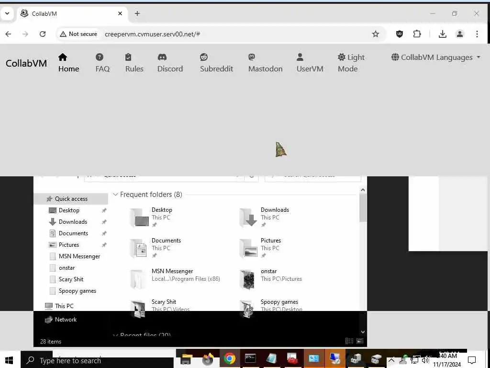This screenshot has width=490, height=368.
Task: Open the CollabVM Home link
Action: pyautogui.click(x=68, y=63)
